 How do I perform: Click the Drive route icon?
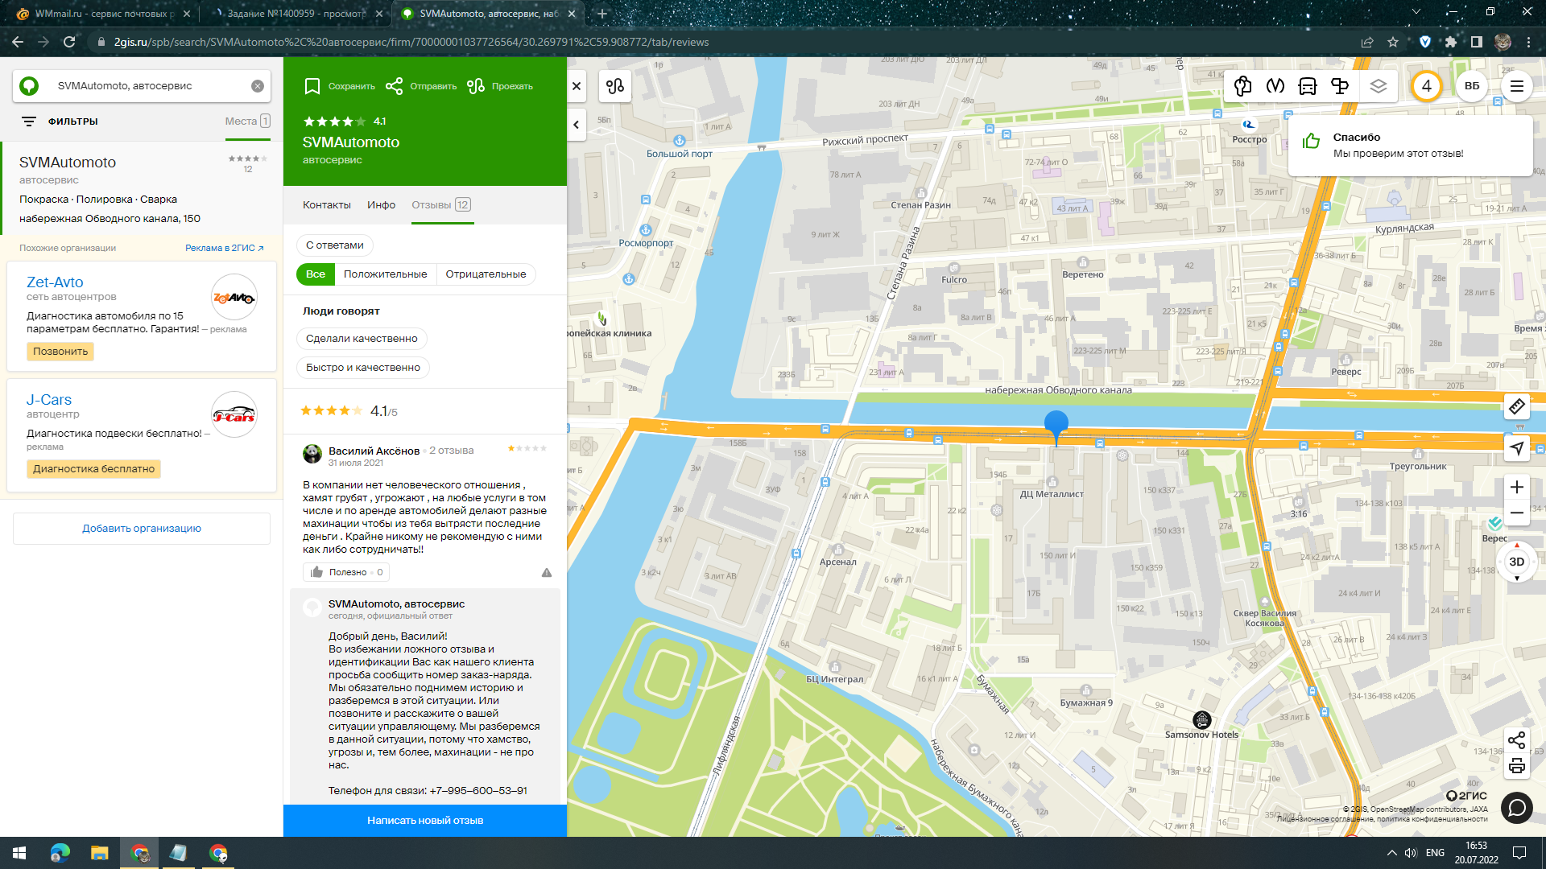[x=476, y=86]
